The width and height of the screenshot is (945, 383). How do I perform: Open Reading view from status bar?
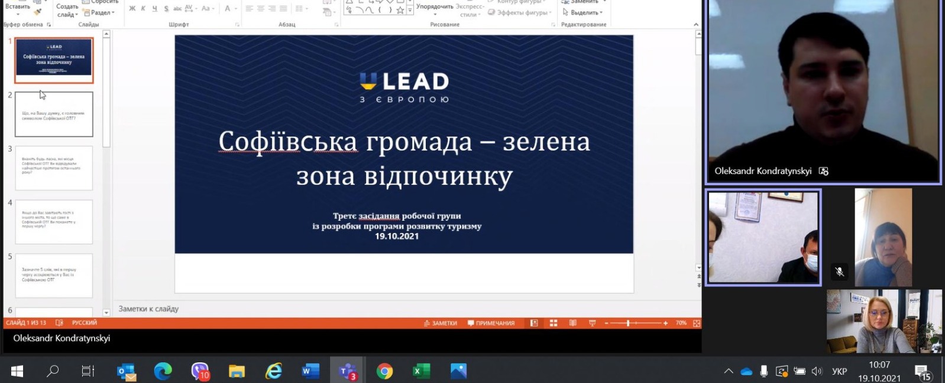coord(572,323)
